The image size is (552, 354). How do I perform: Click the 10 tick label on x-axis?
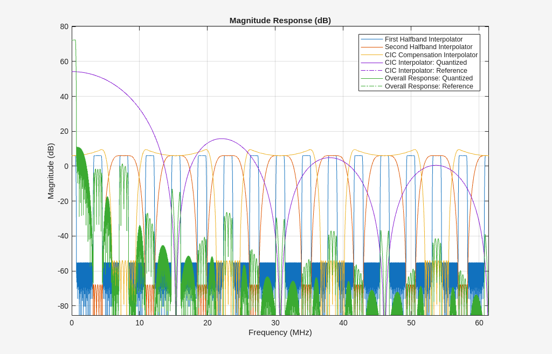pos(139,323)
